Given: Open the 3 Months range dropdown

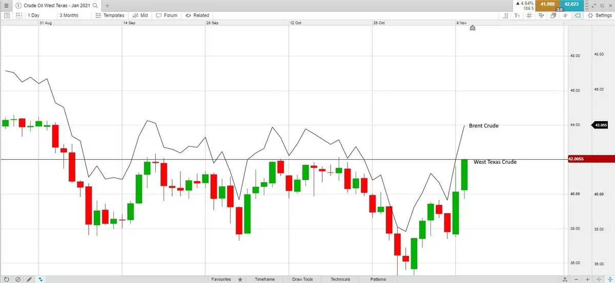Looking at the screenshot, I should [69, 15].
